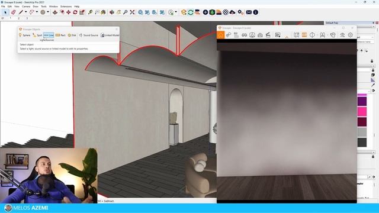Click the Enscape About info icon
The height and width of the screenshot is (213, 379).
(255, 12)
